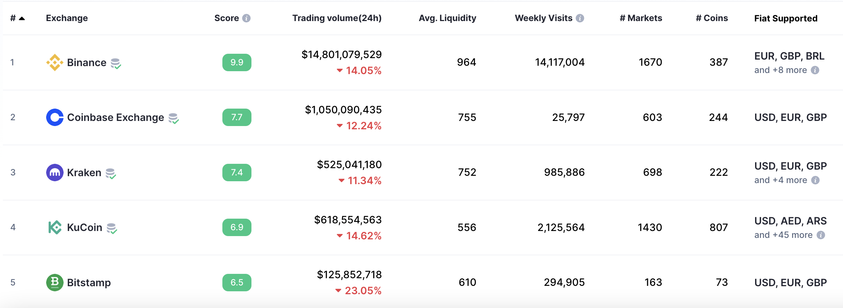Click Binance score badge 9.9

237,62
